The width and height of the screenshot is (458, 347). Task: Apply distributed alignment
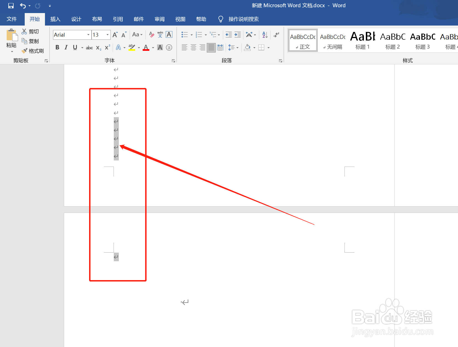[x=220, y=47]
